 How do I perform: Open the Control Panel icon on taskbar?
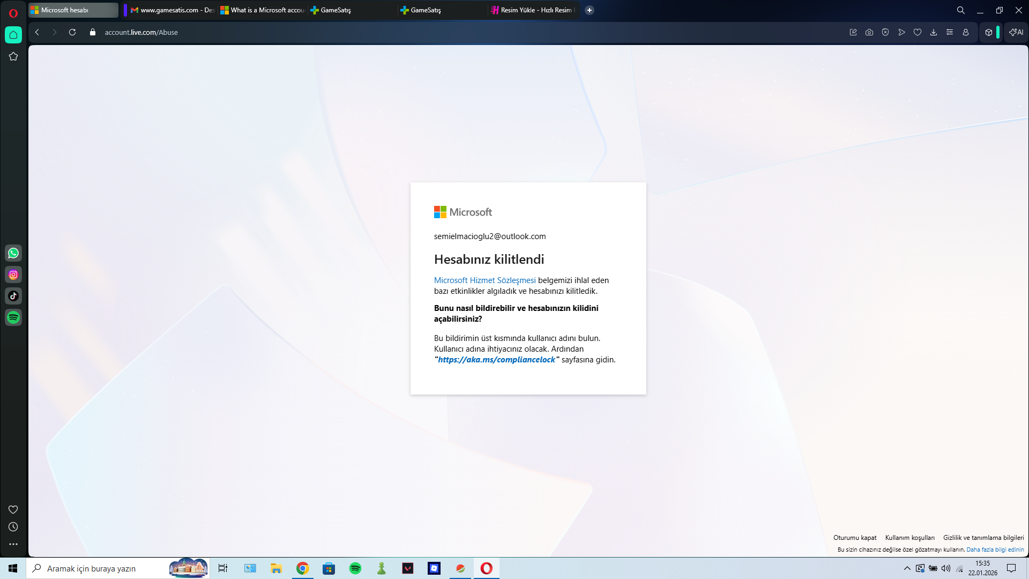click(x=250, y=568)
